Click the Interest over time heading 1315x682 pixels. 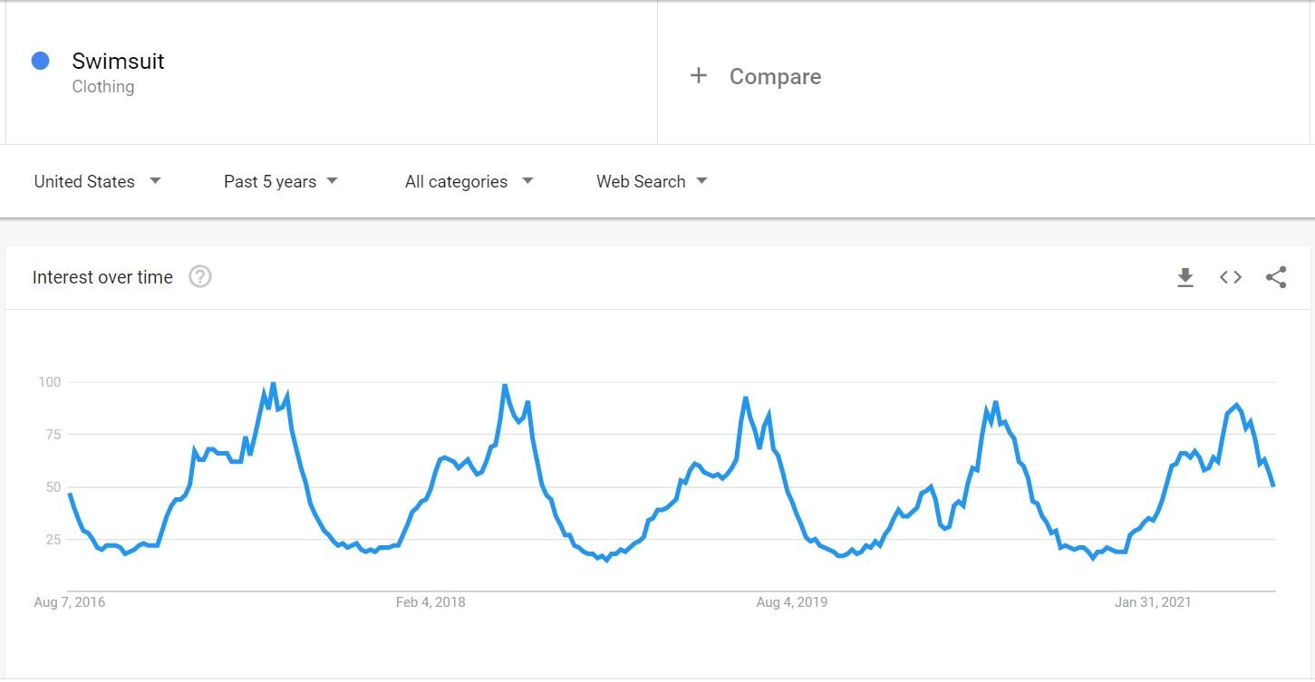[x=102, y=277]
